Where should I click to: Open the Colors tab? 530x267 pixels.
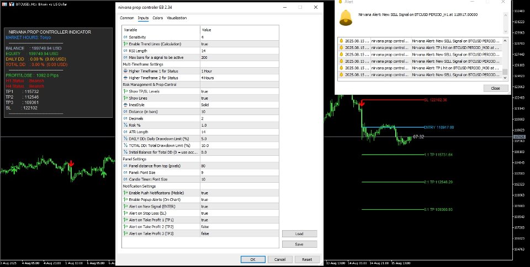(x=157, y=18)
